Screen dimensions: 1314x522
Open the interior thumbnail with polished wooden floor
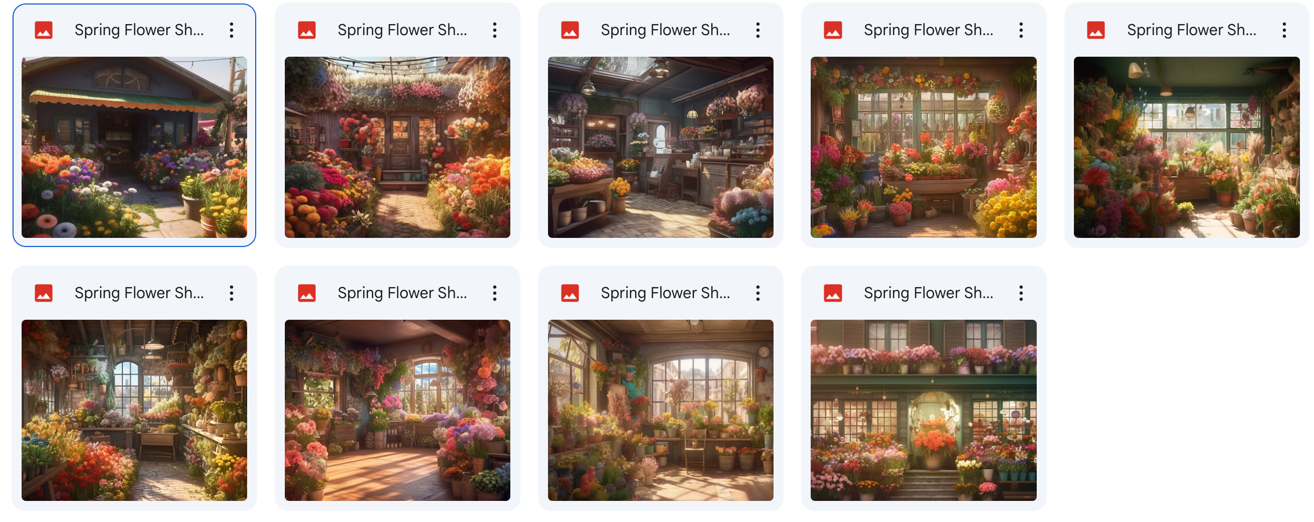(397, 411)
